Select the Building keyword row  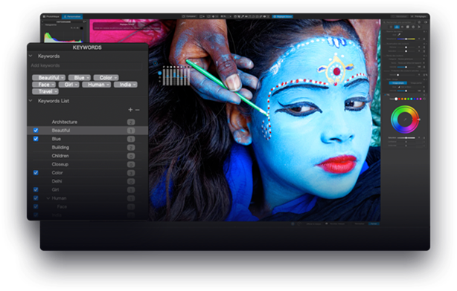tap(87, 147)
